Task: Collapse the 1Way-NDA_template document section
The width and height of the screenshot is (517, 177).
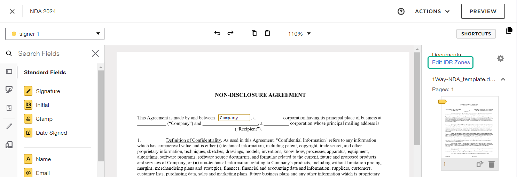Action: [503, 79]
